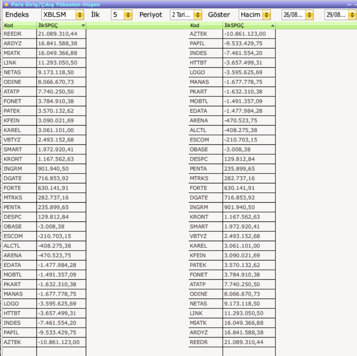Select REEDR in the left table

pyautogui.click(x=12, y=34)
